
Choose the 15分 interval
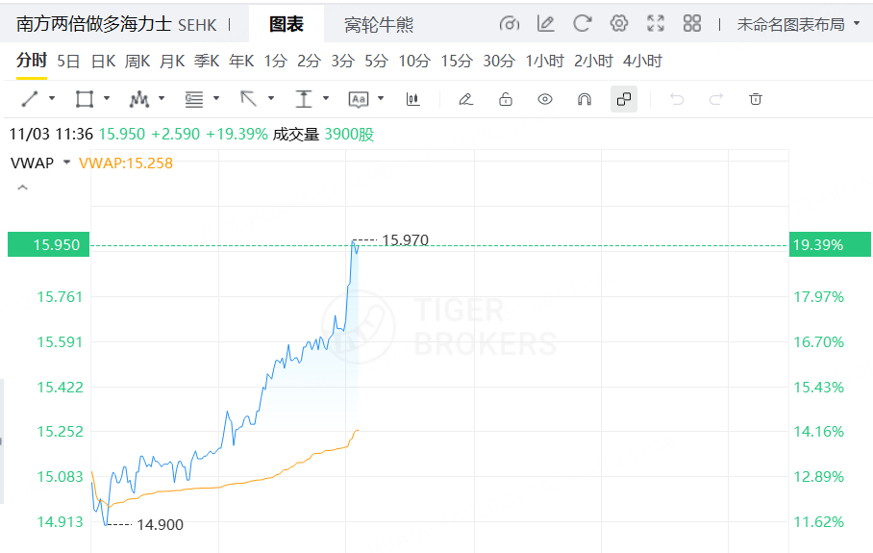coord(457,61)
